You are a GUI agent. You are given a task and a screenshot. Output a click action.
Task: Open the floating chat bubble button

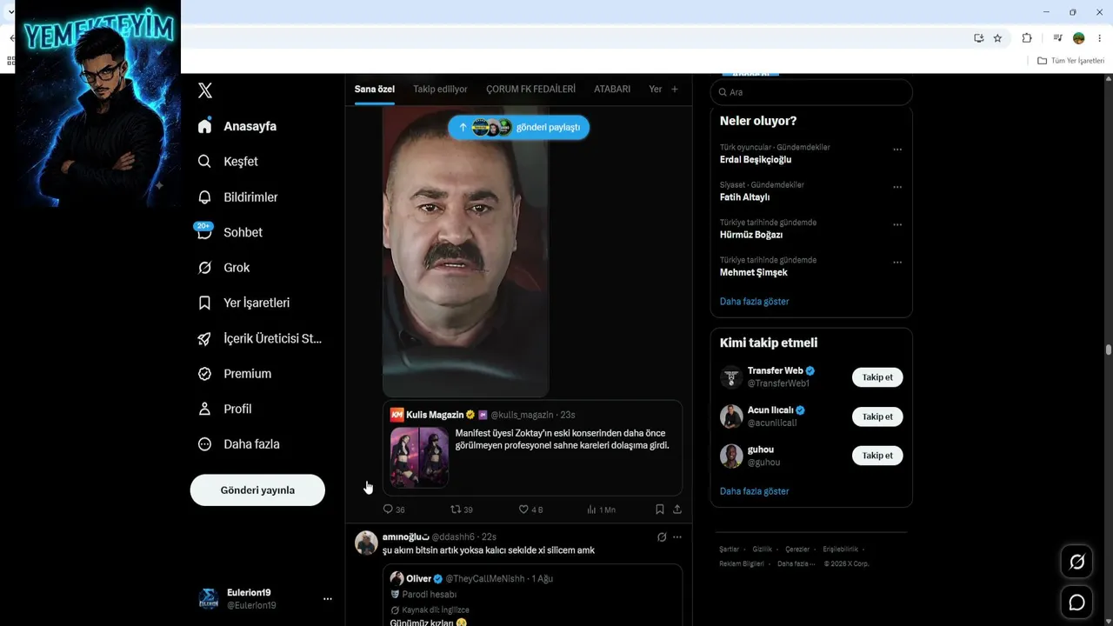(1076, 603)
